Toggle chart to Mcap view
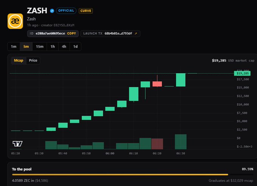Image resolution: width=257 pixels, height=186 pixels. [19, 60]
